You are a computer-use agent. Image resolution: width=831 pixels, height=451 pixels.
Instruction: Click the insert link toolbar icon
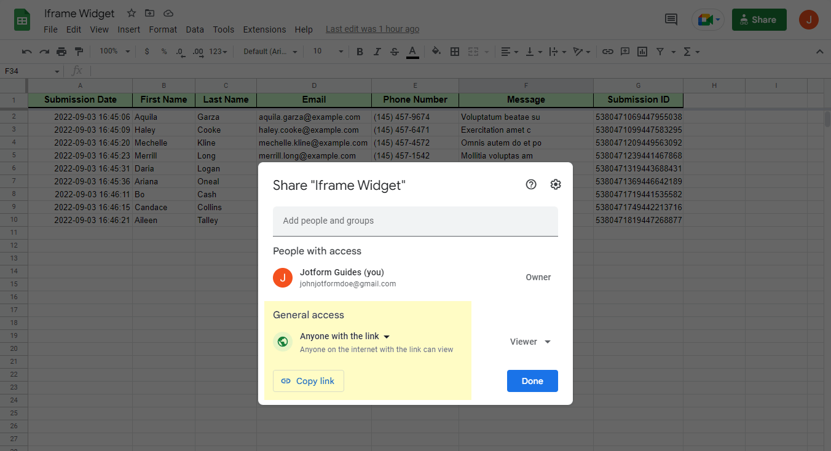pos(607,52)
